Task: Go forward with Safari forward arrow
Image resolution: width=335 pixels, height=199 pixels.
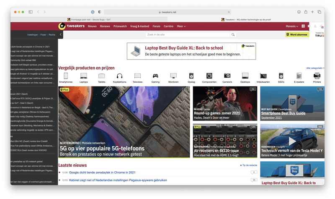Action: [44, 12]
